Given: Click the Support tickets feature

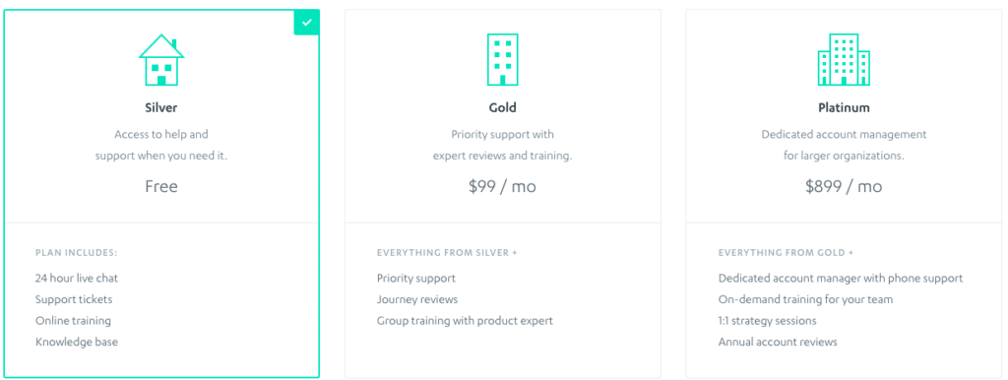Looking at the screenshot, I should click(x=74, y=299).
